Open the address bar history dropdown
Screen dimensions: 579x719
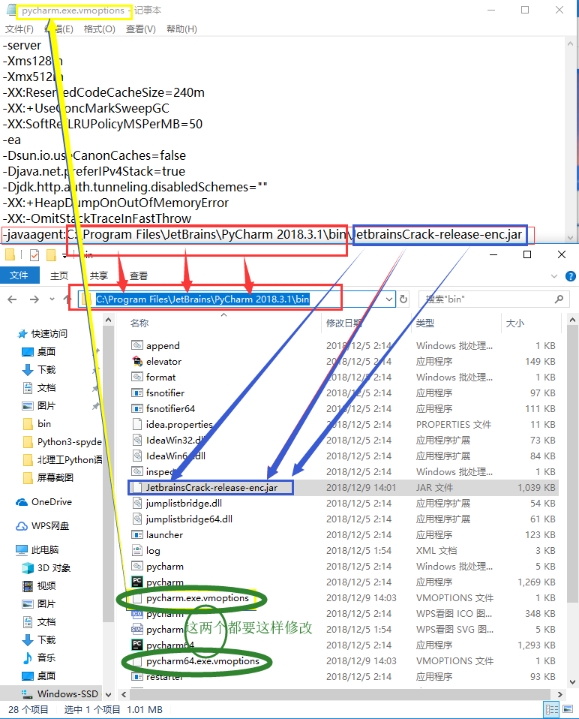(389, 299)
